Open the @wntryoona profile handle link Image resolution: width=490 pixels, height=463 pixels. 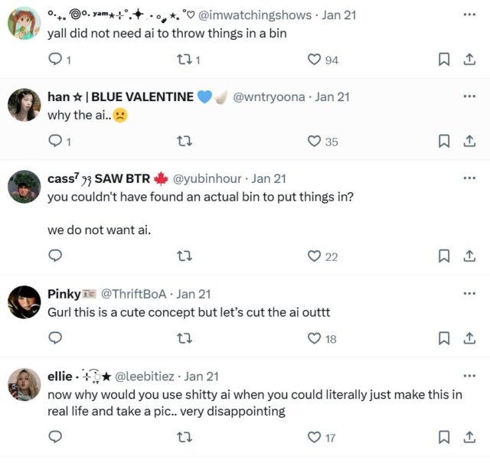pyautogui.click(x=268, y=96)
